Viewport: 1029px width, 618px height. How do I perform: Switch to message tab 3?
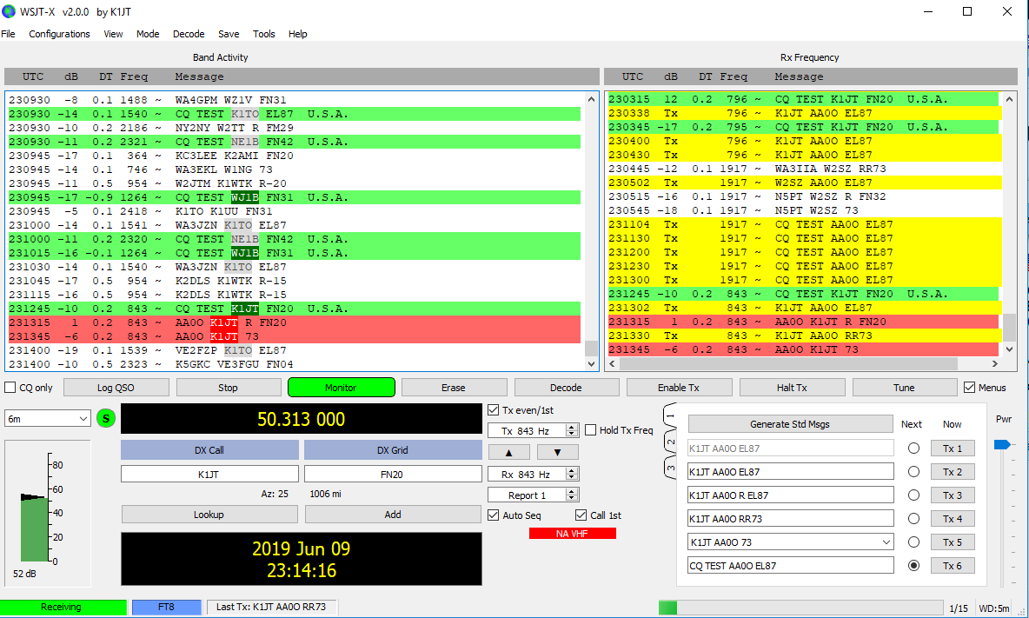pyautogui.click(x=670, y=468)
